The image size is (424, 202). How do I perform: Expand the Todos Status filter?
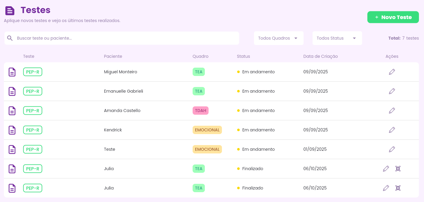[337, 38]
